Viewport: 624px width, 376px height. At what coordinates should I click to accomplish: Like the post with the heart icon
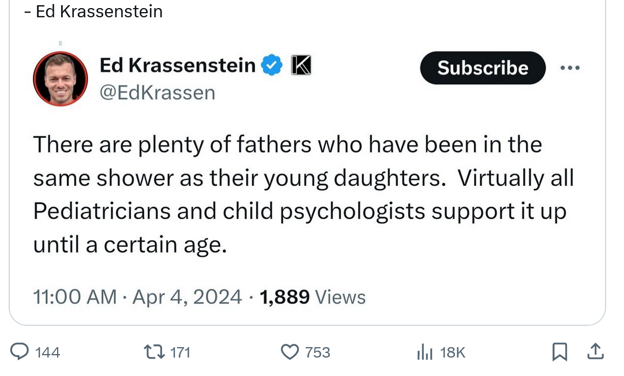coord(290,351)
